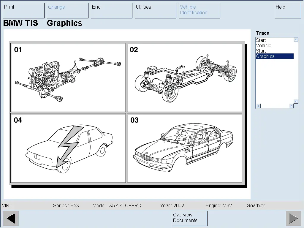Open the Help menu
The height and width of the screenshot is (228, 304).
point(287,10)
